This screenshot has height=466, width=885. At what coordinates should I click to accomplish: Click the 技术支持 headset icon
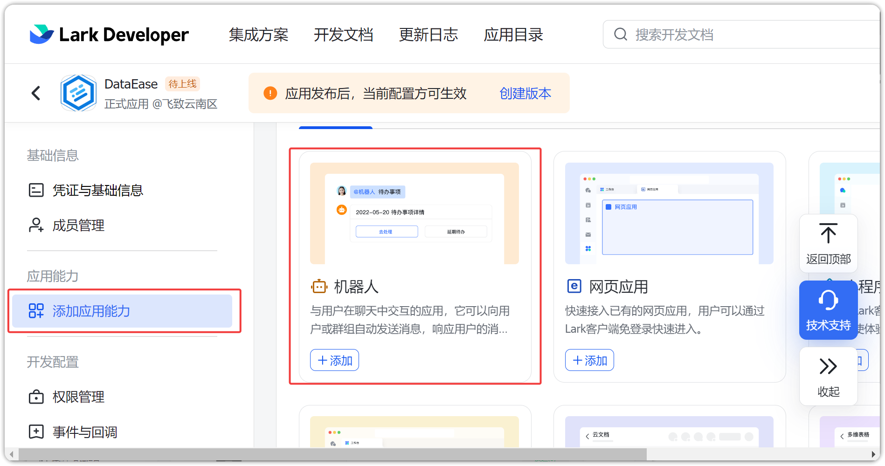828,300
